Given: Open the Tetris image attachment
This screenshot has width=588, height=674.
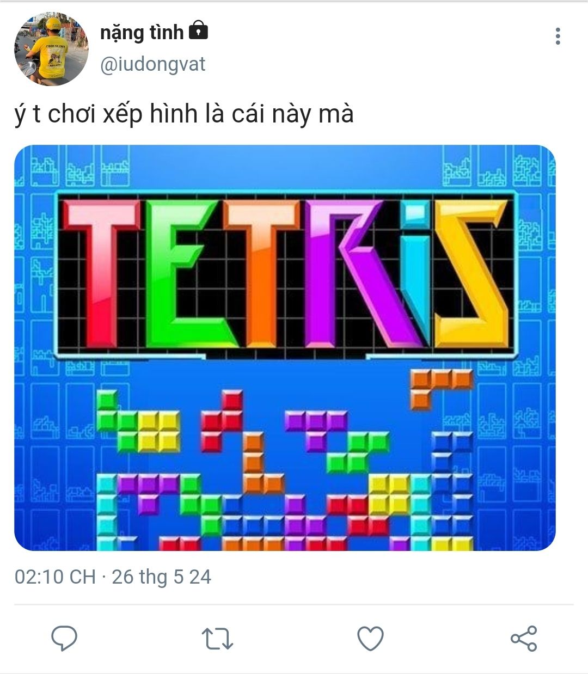Looking at the screenshot, I should point(285,348).
